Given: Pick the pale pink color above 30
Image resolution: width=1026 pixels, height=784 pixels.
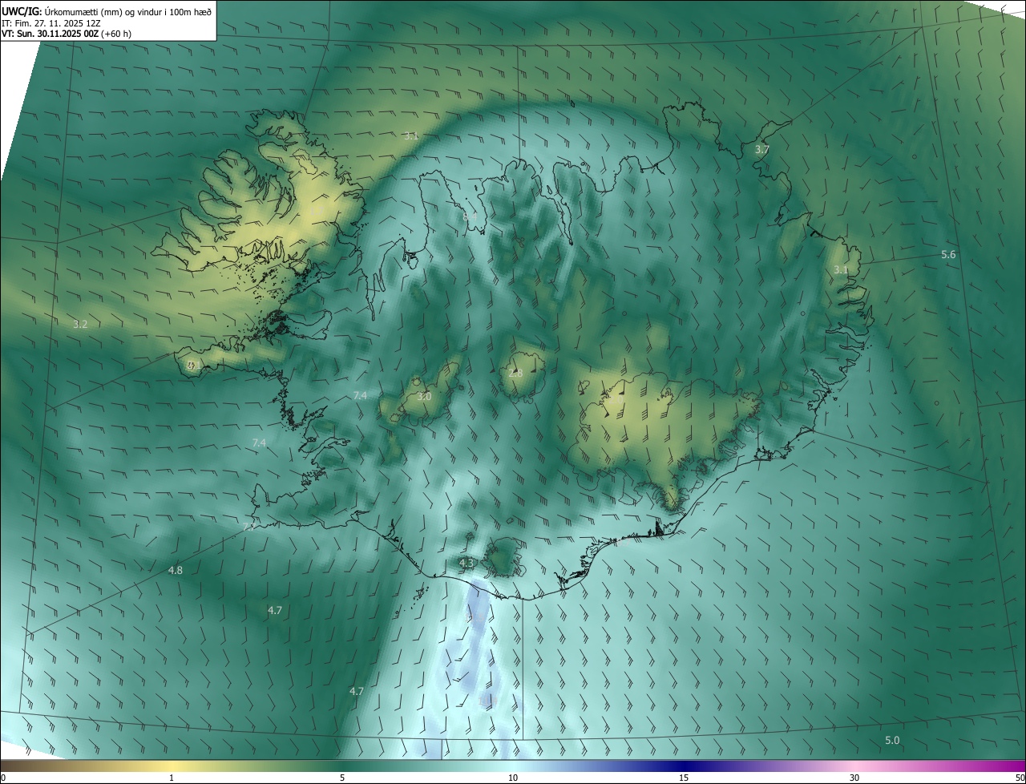Looking at the screenshot, I should pos(854,766).
